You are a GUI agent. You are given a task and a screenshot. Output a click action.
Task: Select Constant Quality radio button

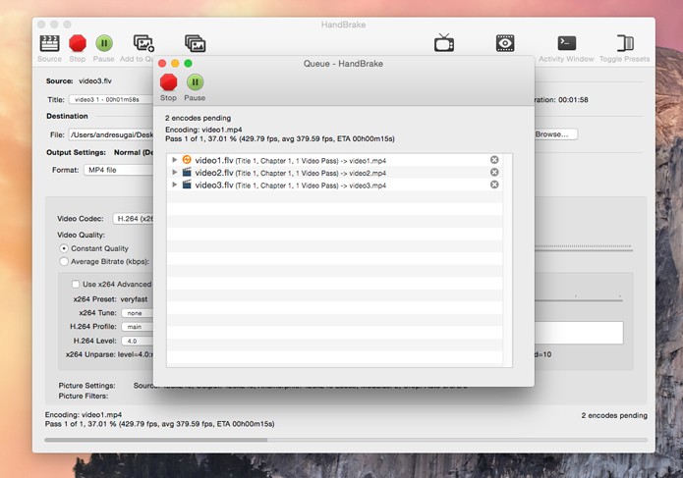64,248
